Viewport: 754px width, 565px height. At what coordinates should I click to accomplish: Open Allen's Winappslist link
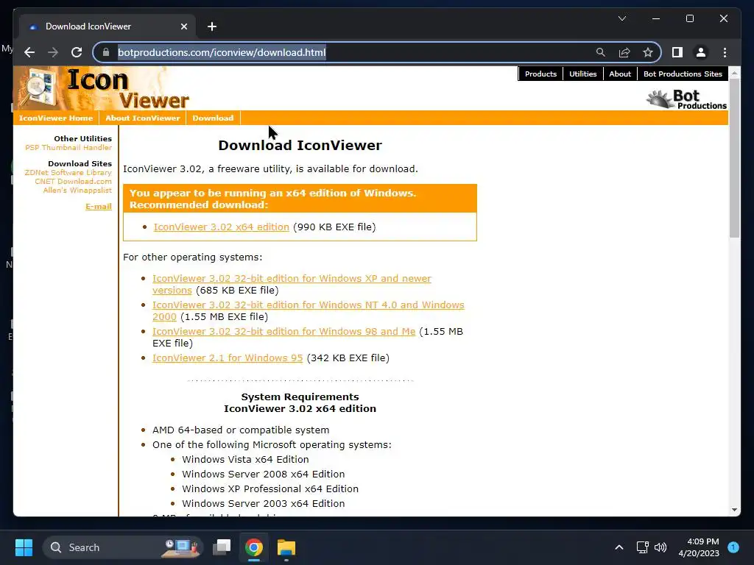tap(77, 191)
